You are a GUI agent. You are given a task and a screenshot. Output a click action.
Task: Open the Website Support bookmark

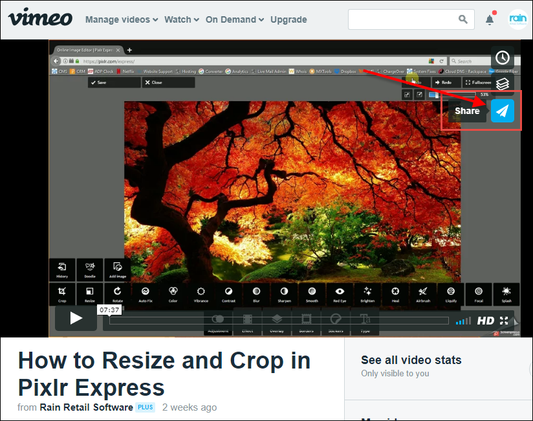(x=155, y=71)
